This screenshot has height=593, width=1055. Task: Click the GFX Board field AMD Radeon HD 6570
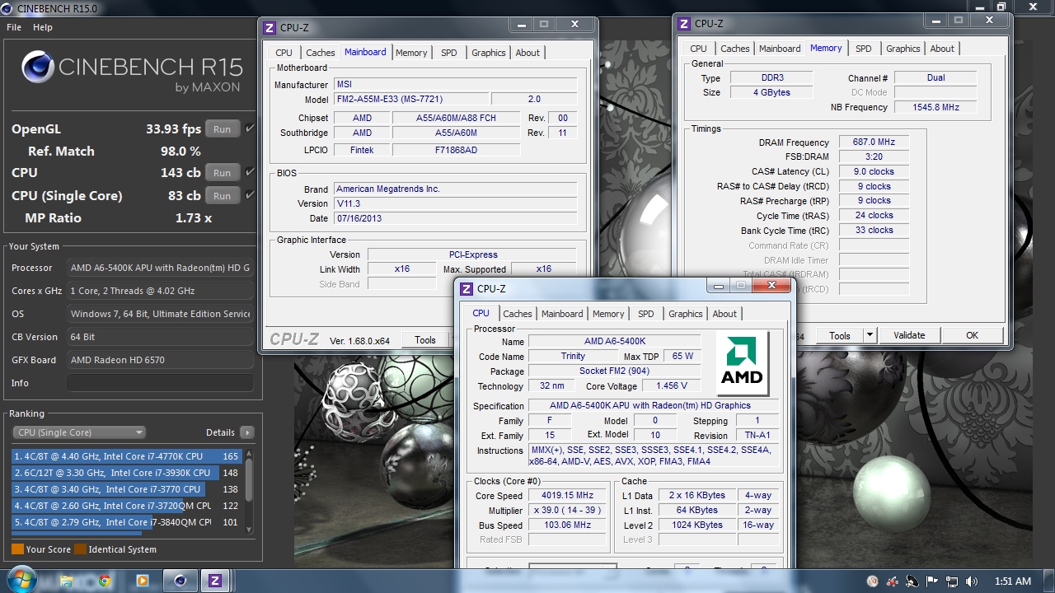click(x=160, y=360)
